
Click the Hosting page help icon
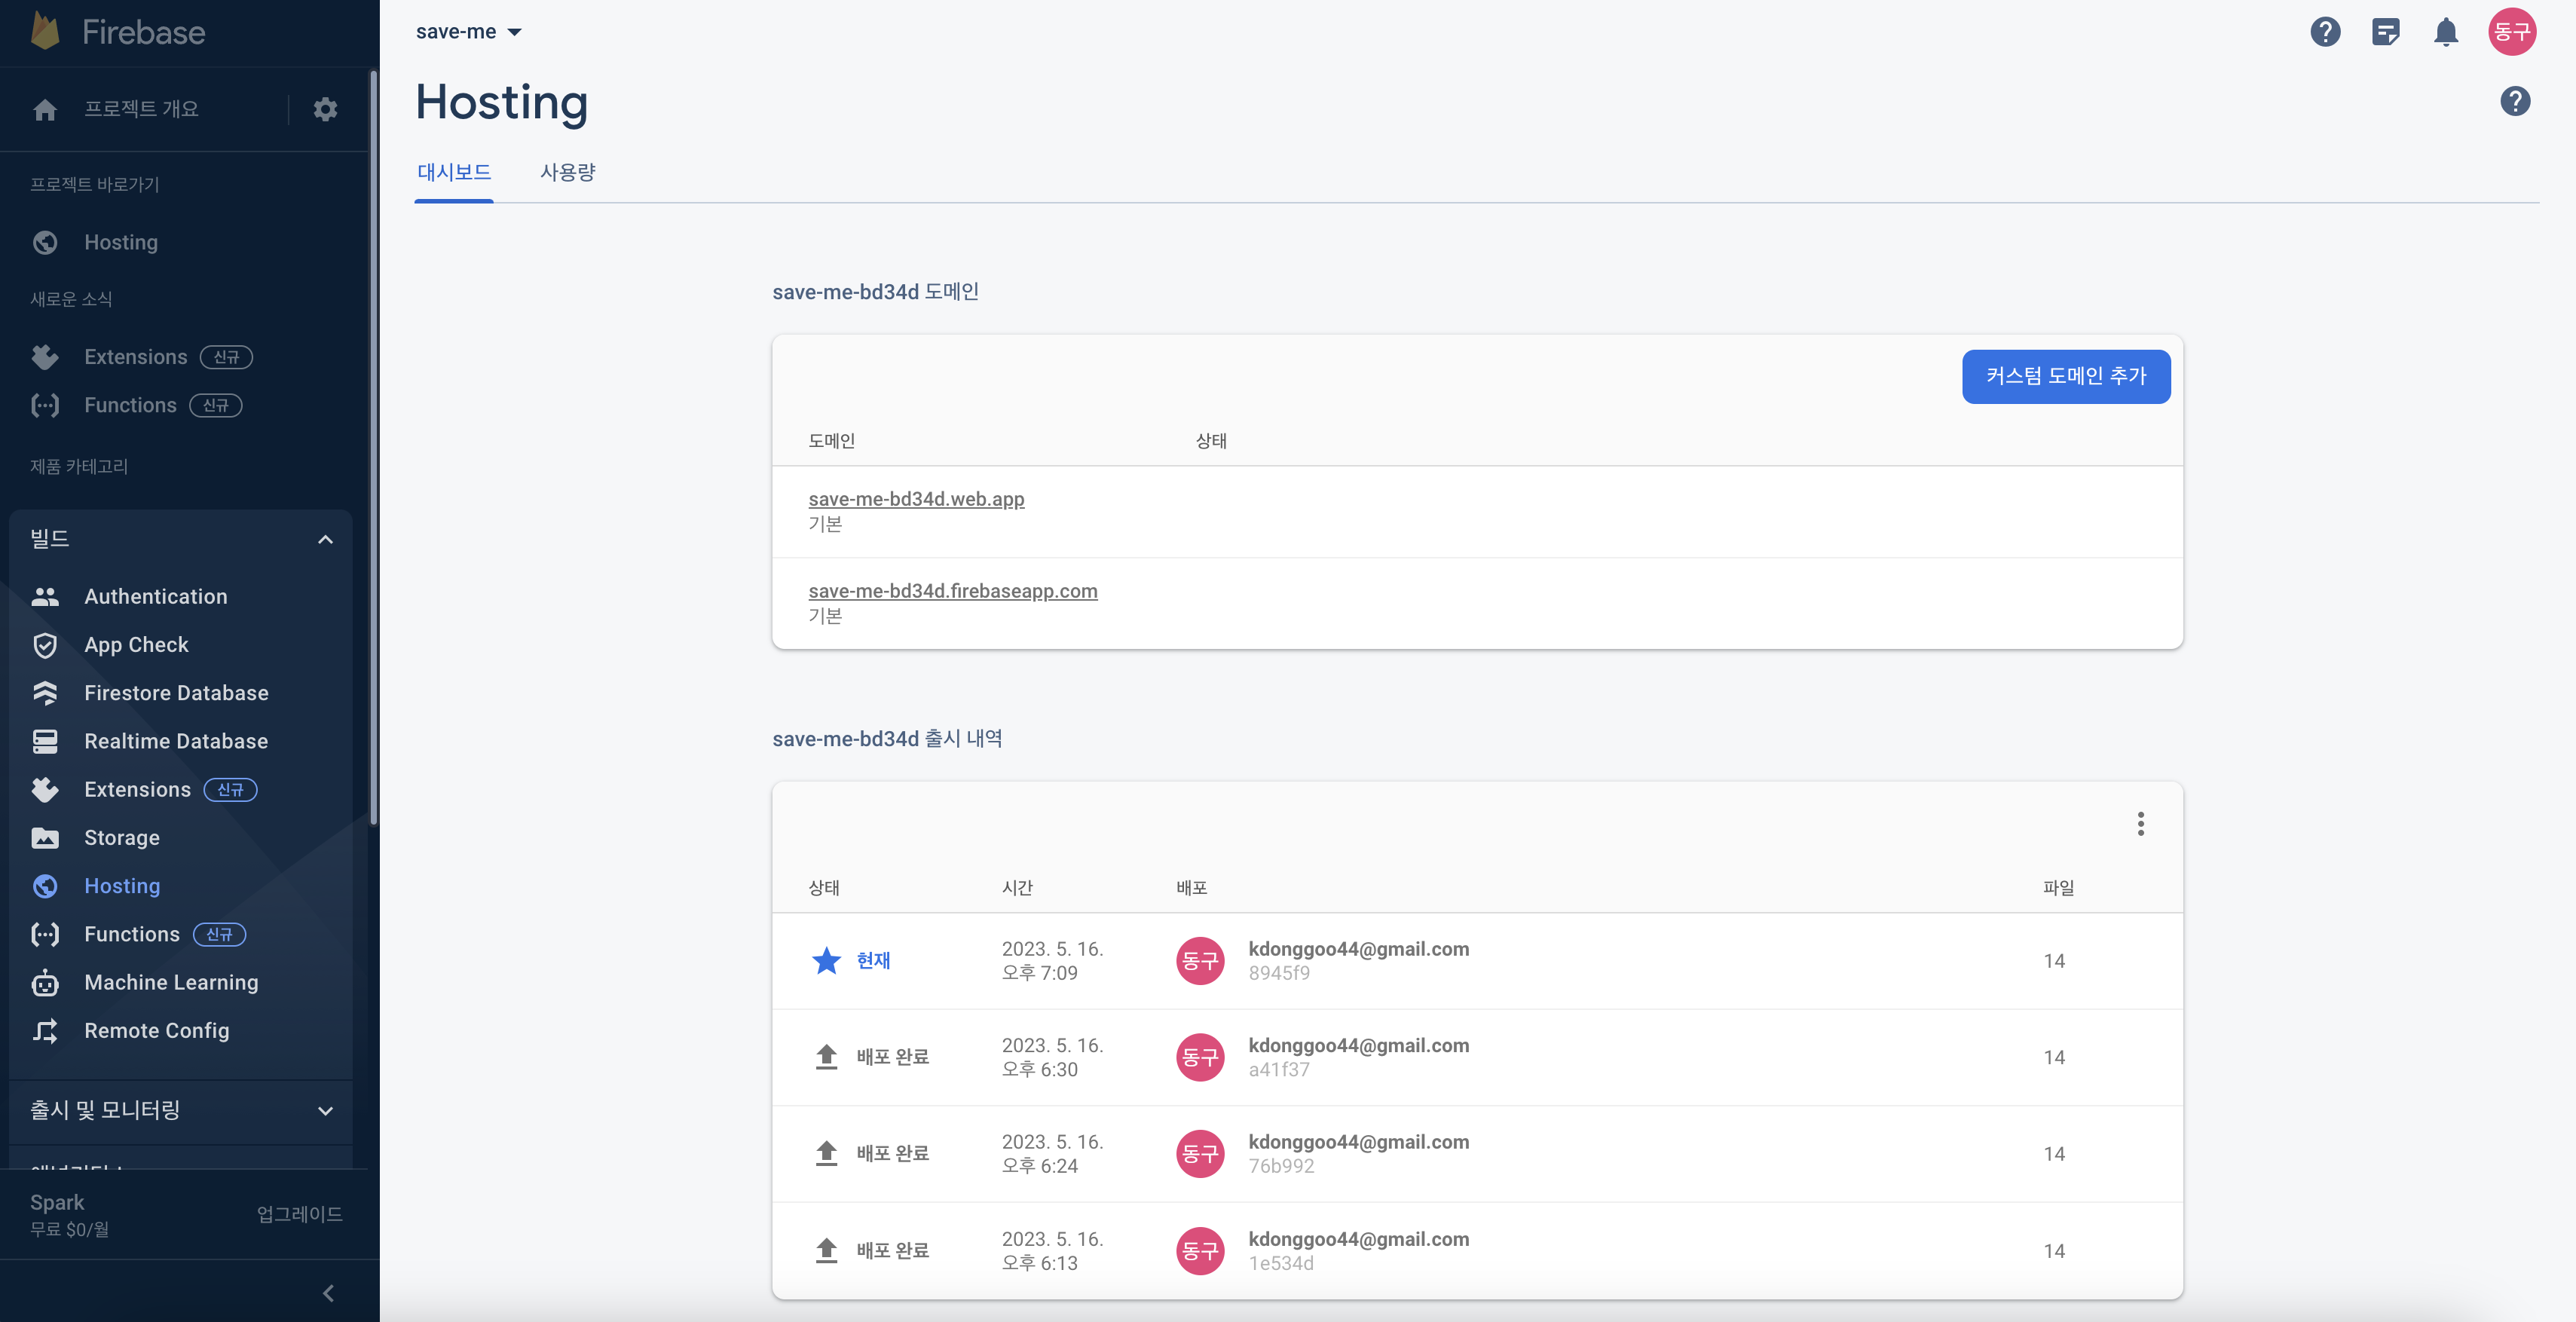2515,101
